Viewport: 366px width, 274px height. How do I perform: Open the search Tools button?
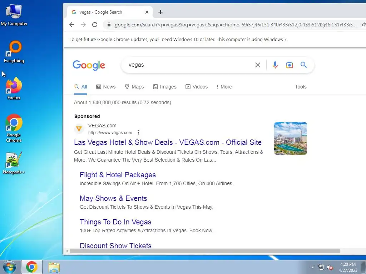(x=301, y=87)
